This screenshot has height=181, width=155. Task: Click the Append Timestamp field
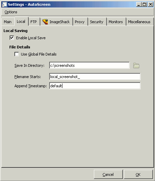click(95, 86)
